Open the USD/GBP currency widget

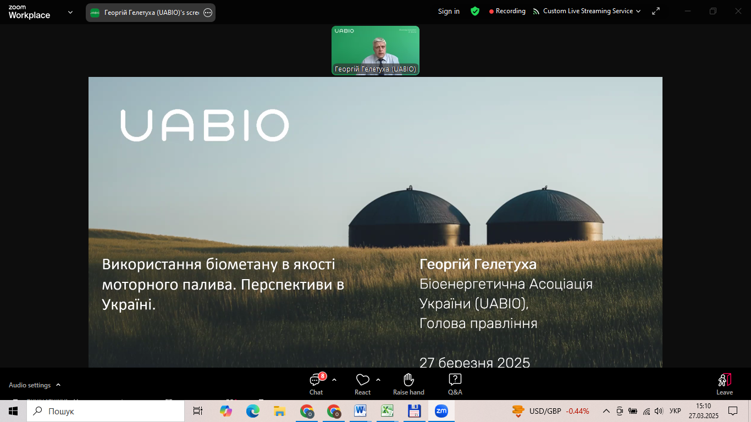click(x=550, y=411)
